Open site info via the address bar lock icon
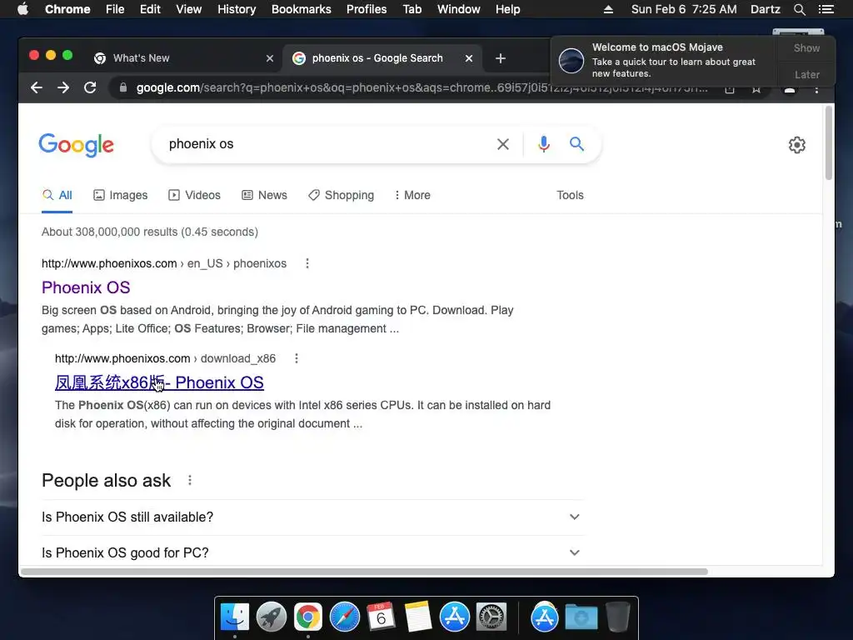 pos(123,87)
